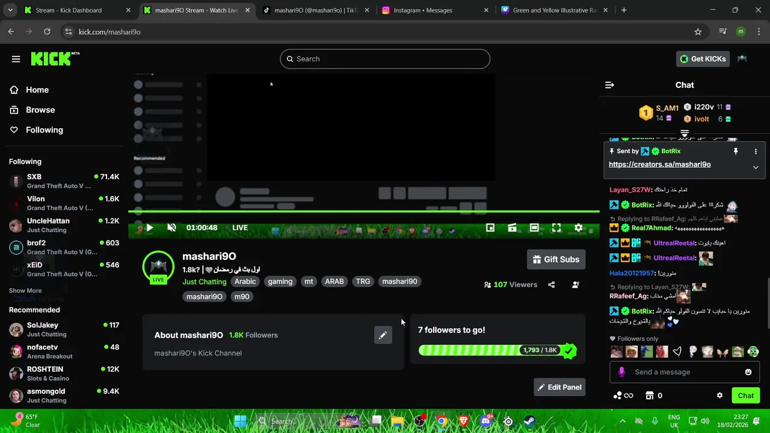This screenshot has height=433, width=770.
Task: Click the Arabic tag
Action: point(245,281)
